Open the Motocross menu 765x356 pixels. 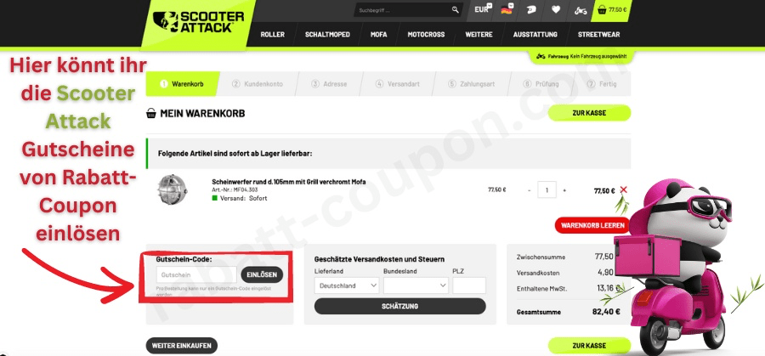coord(426,35)
